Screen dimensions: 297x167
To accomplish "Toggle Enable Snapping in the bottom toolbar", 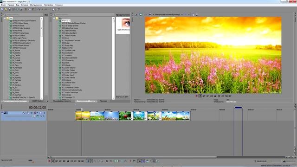I will (139, 161).
